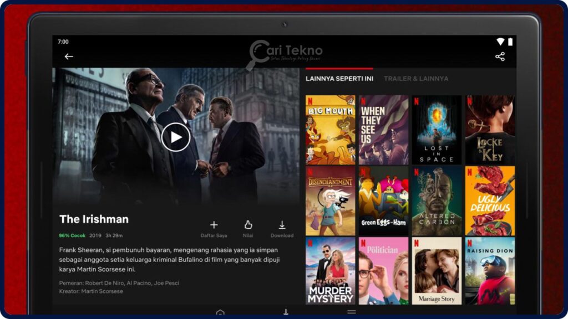The width and height of the screenshot is (568, 319).
Task: Click the 96% Cocok match label
Action: pos(72,235)
